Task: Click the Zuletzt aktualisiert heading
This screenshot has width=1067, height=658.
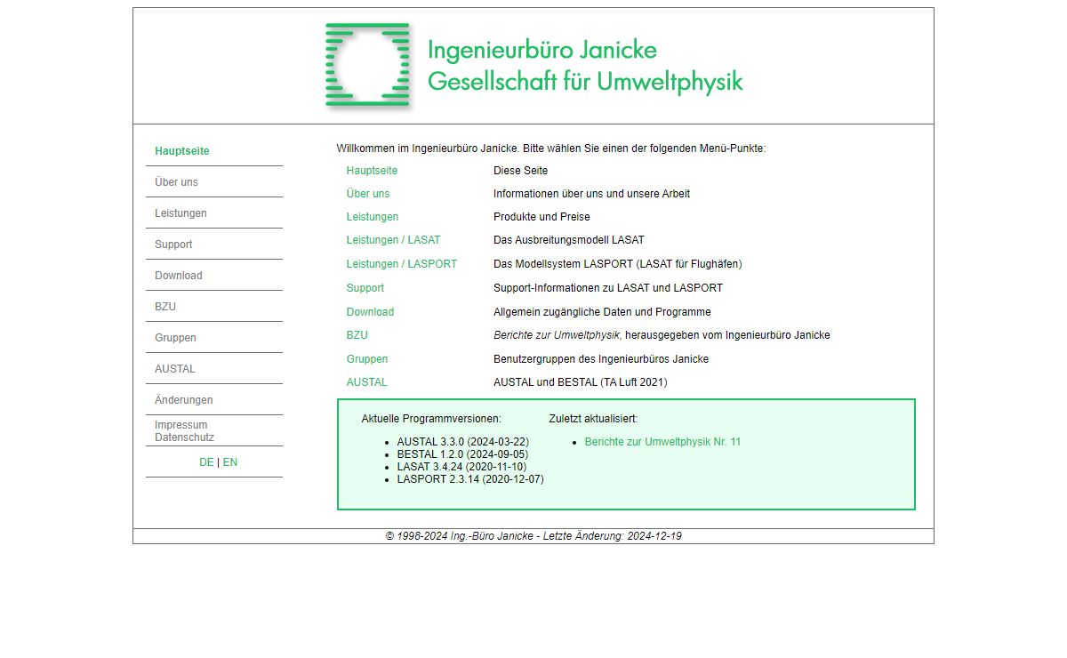Action: 593,419
